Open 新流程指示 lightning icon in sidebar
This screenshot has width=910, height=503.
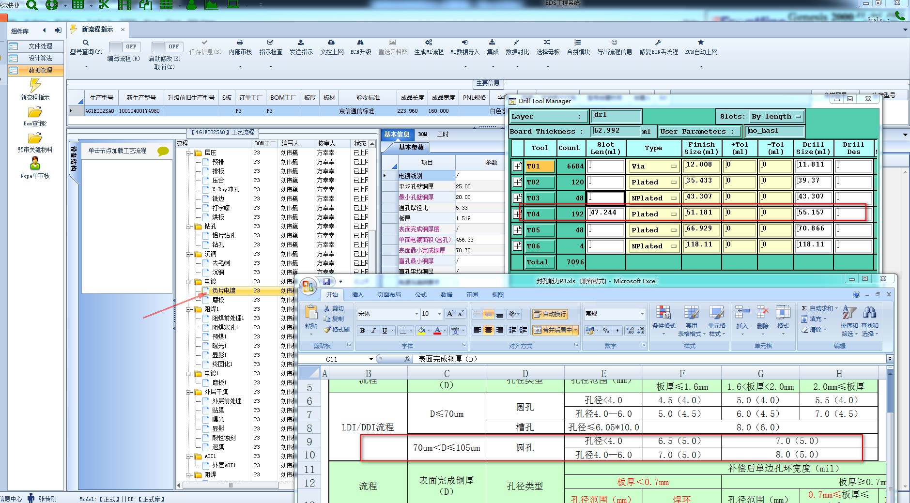coord(35,85)
